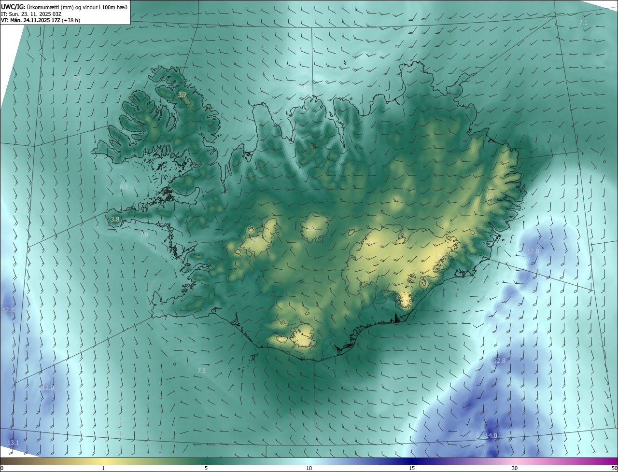The image size is (618, 472).
Task: Click the 3.8 value on the western peninsula
Action: click(115, 219)
